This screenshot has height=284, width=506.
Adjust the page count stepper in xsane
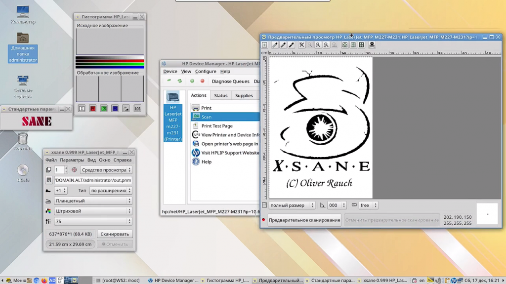[66, 170]
